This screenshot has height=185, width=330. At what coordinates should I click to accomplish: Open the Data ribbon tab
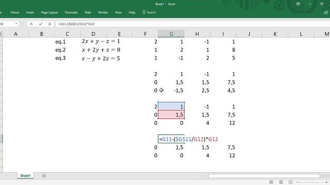pyautogui.click(x=88, y=12)
